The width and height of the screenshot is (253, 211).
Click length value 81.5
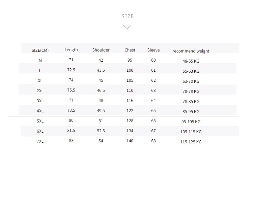[71, 131]
